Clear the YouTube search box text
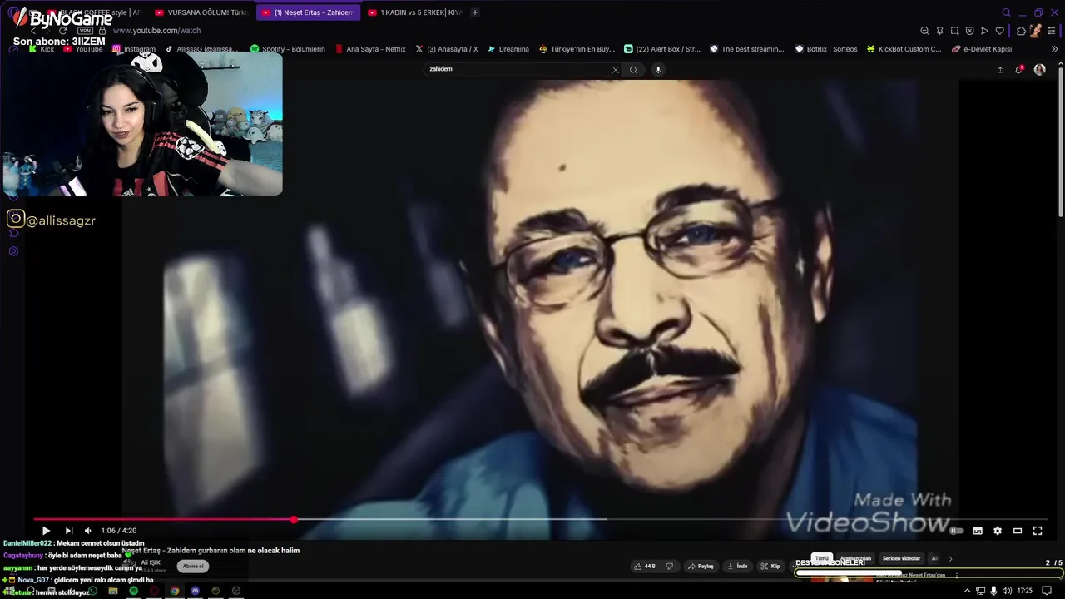The height and width of the screenshot is (599, 1065). pyautogui.click(x=616, y=70)
